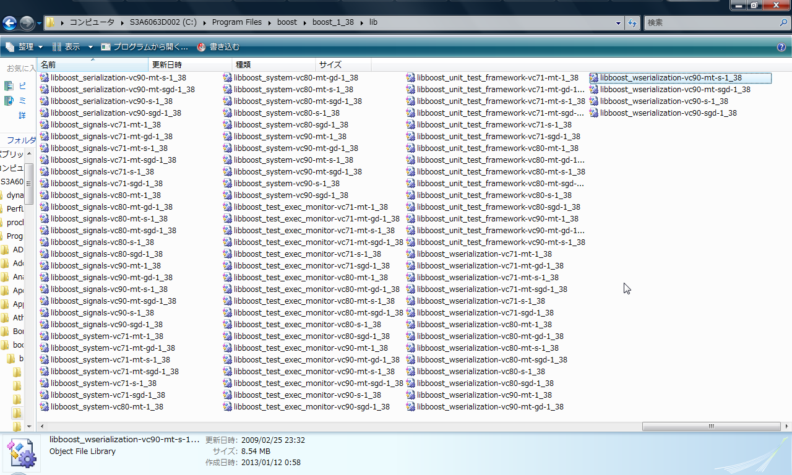Screen dimensions: 792x475
Task: Click the magnifier icon in the search box
Action: coord(783,23)
